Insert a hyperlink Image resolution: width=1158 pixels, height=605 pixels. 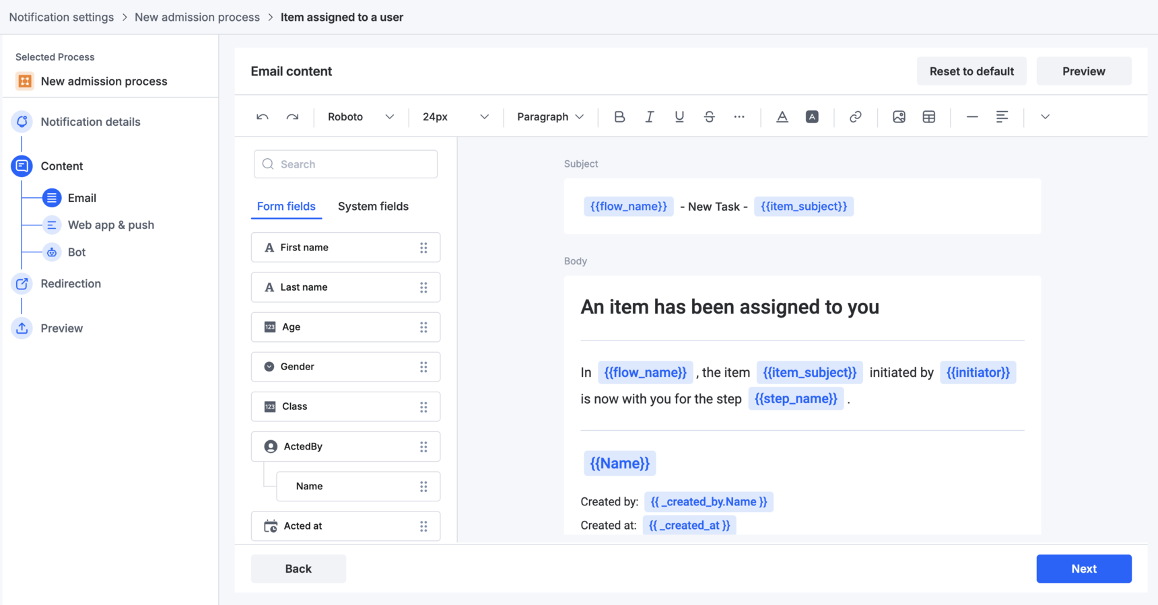(x=855, y=117)
